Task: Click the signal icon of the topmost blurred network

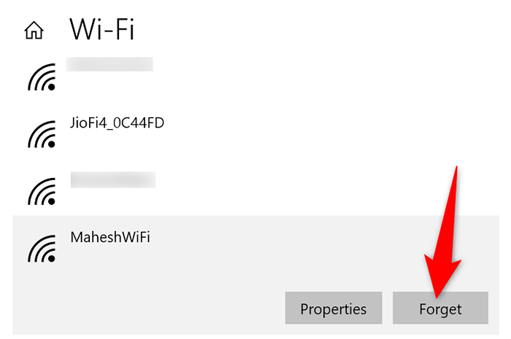Action: pyautogui.click(x=42, y=77)
